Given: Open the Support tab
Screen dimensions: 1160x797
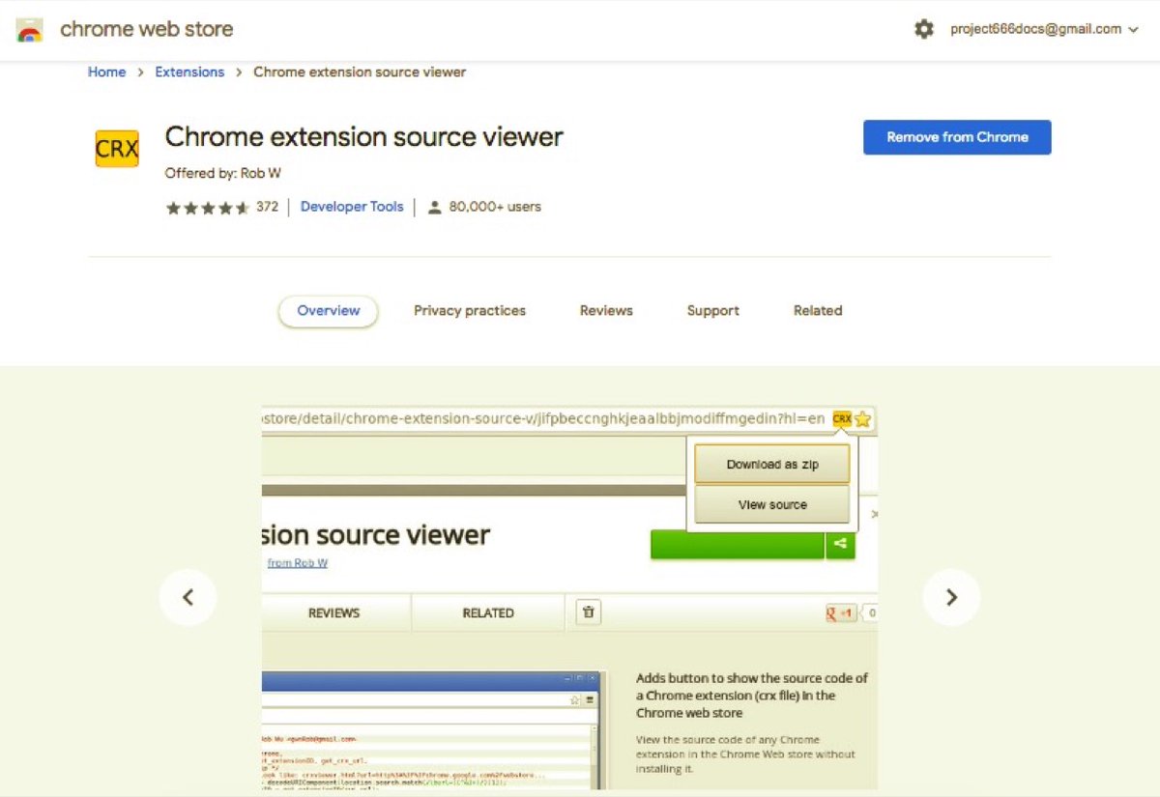Looking at the screenshot, I should pyautogui.click(x=713, y=311).
